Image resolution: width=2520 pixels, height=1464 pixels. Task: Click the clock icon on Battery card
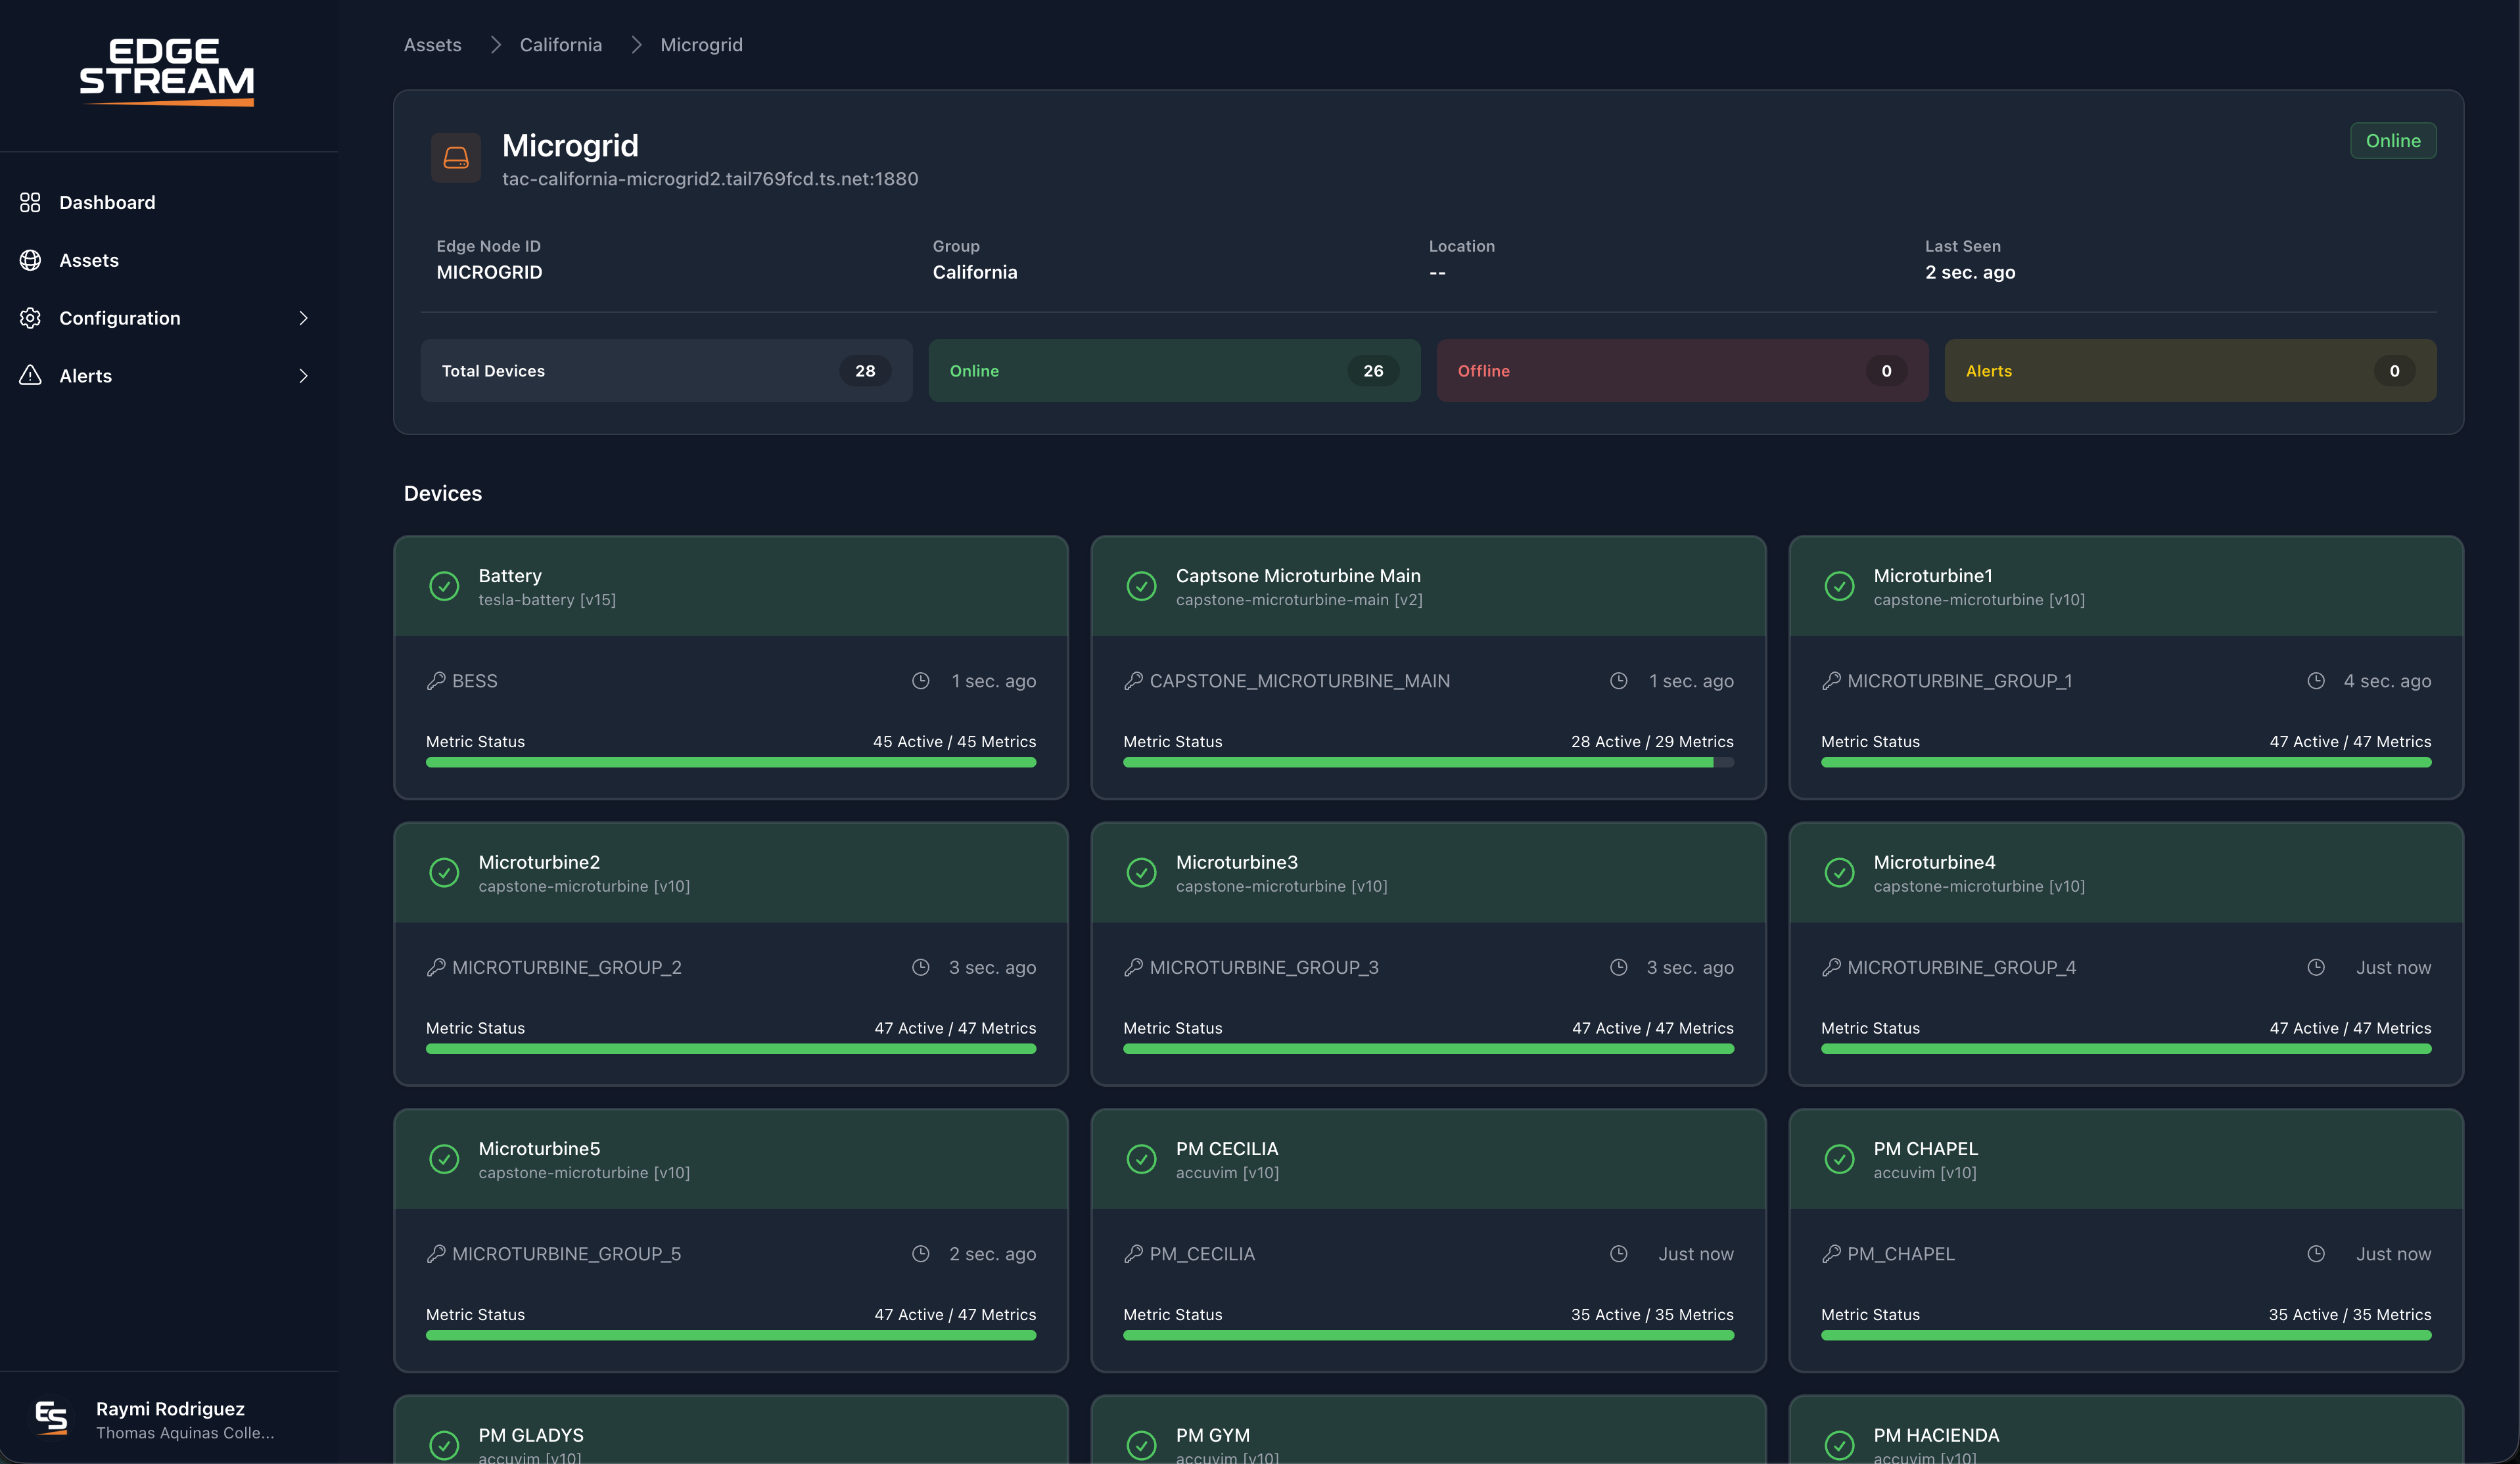click(921, 681)
